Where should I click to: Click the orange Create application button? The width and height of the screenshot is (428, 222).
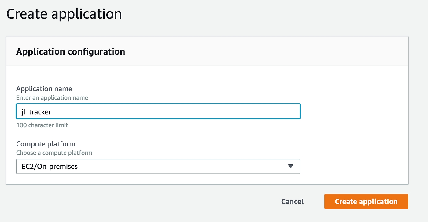click(x=366, y=202)
